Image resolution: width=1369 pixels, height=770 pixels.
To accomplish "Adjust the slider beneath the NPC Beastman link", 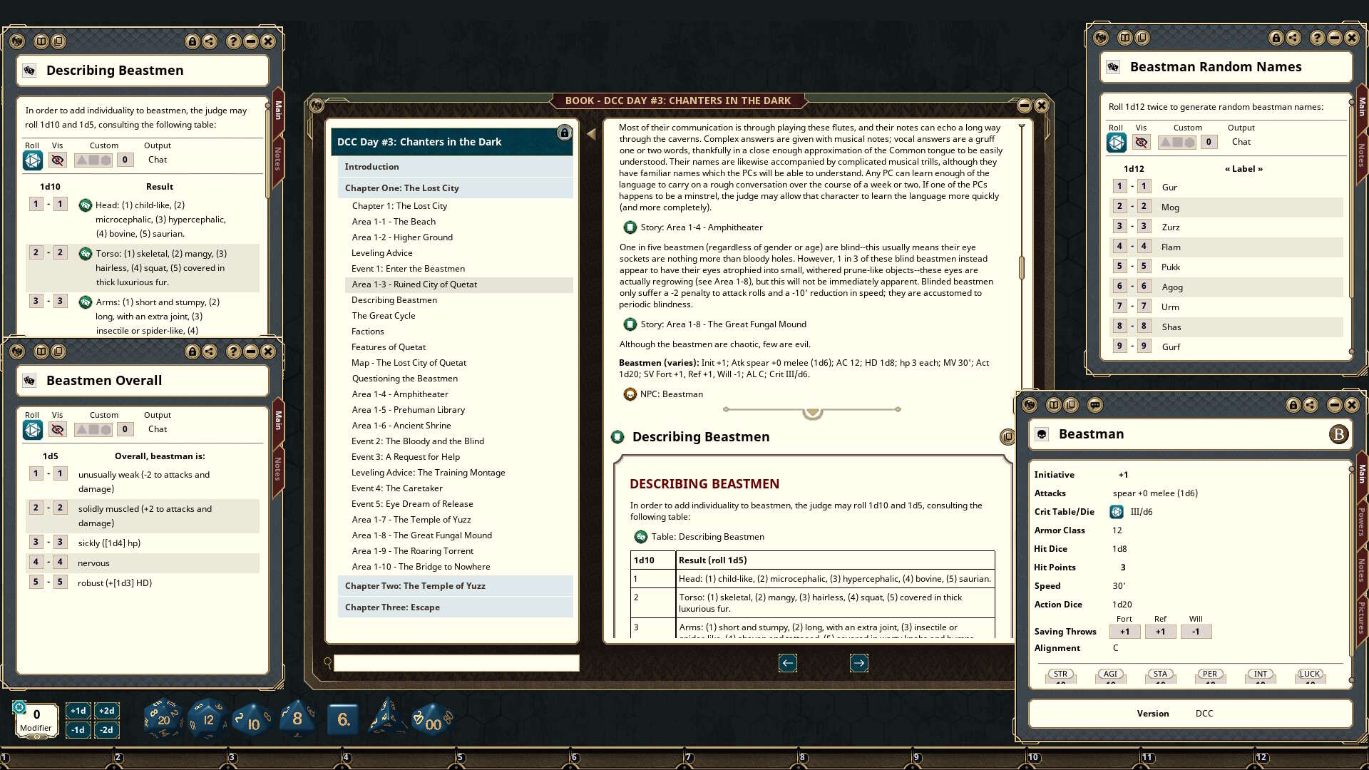I will click(x=812, y=412).
